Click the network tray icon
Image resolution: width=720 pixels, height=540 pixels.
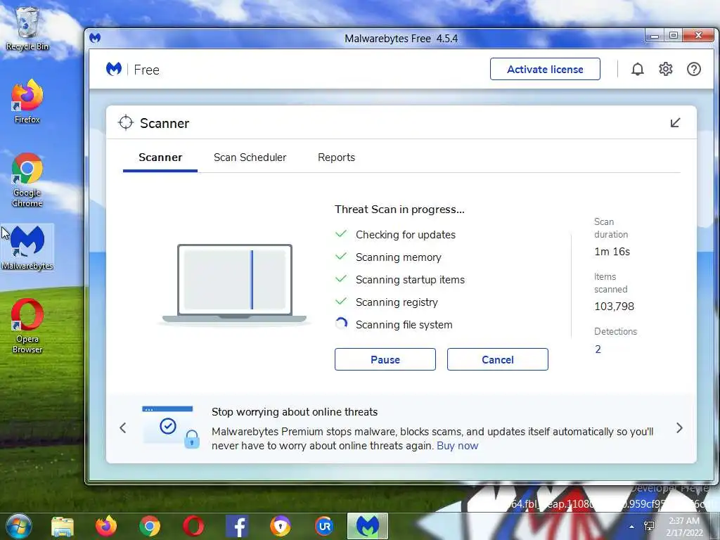[x=649, y=526]
